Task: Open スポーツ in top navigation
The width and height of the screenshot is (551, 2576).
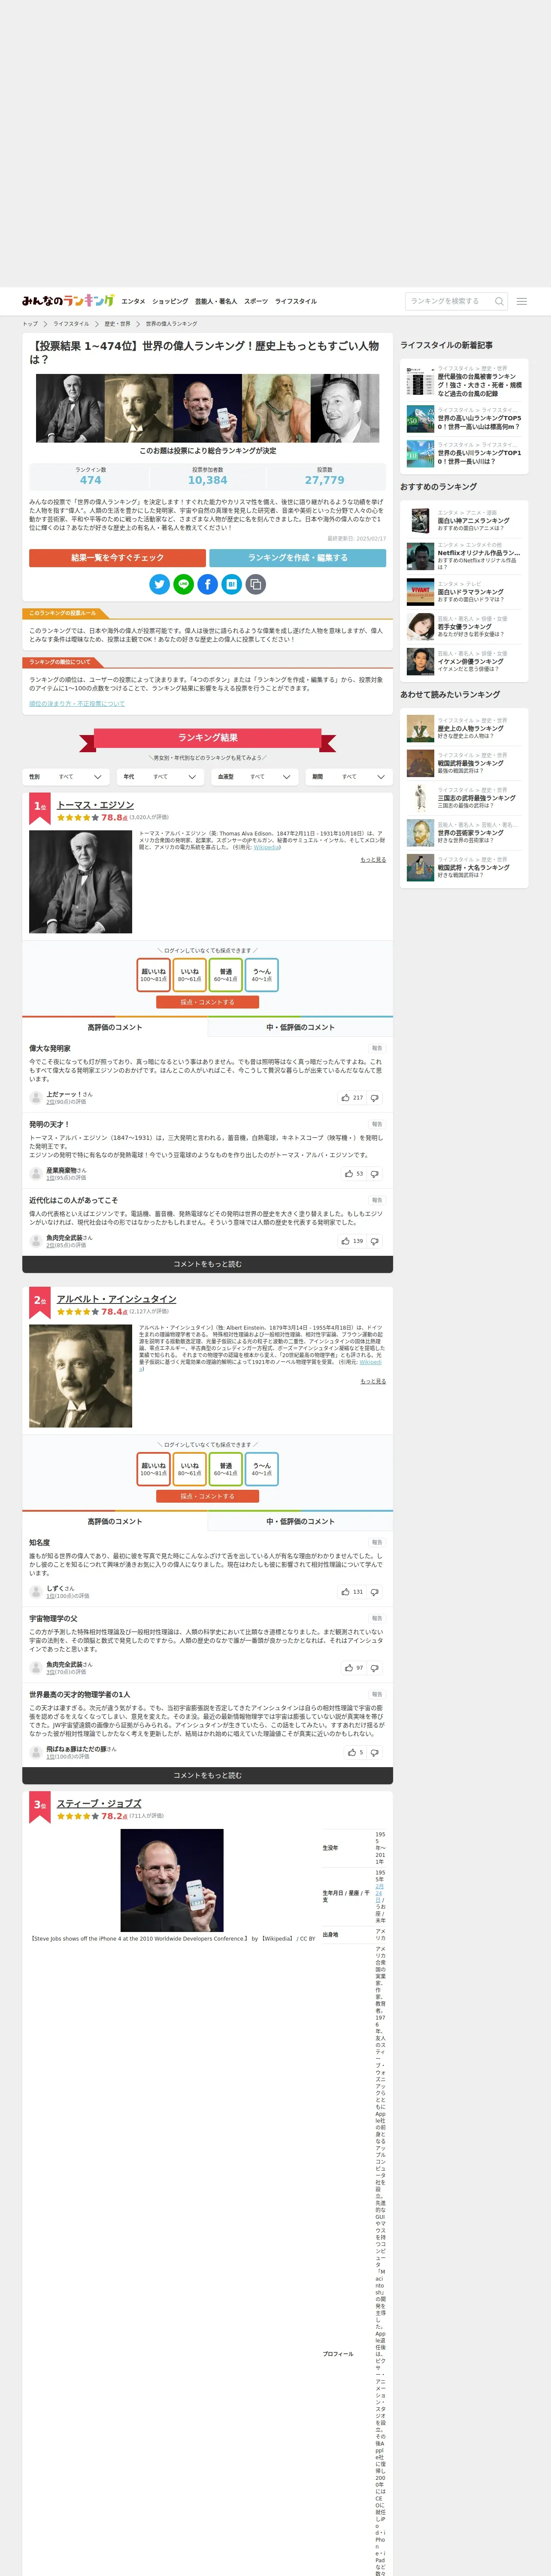Action: 256,301
